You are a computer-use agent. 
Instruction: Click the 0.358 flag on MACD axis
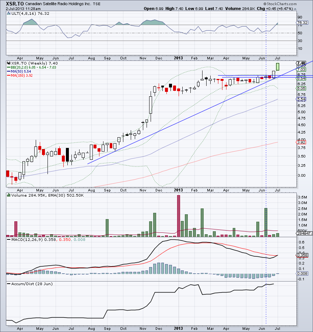[302, 255]
